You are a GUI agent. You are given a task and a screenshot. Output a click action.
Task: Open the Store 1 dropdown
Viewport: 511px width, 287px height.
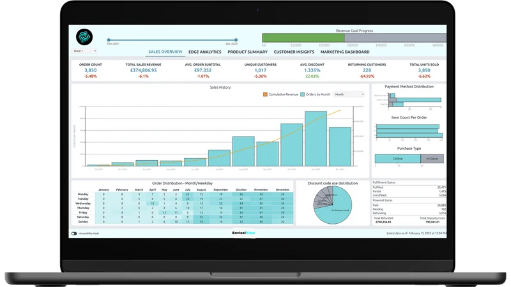point(84,51)
